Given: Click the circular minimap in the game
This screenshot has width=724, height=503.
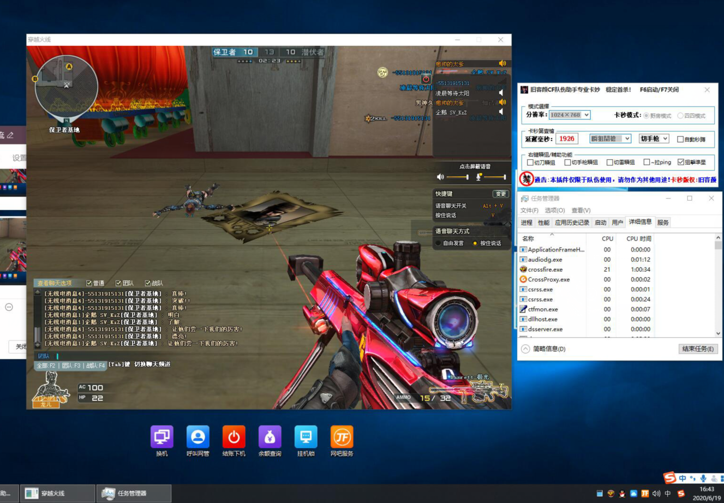Looking at the screenshot, I should coord(66,86).
